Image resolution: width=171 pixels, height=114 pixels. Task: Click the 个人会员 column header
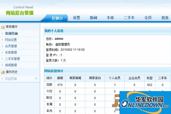[x=114, y=78]
